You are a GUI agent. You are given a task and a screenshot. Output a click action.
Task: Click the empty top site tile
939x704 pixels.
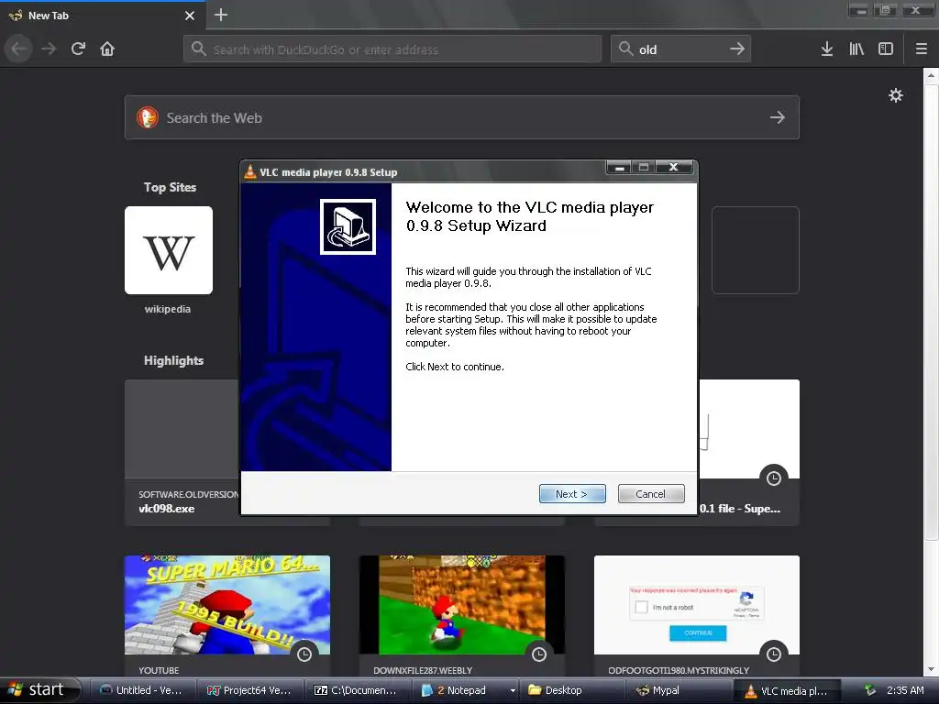point(756,250)
